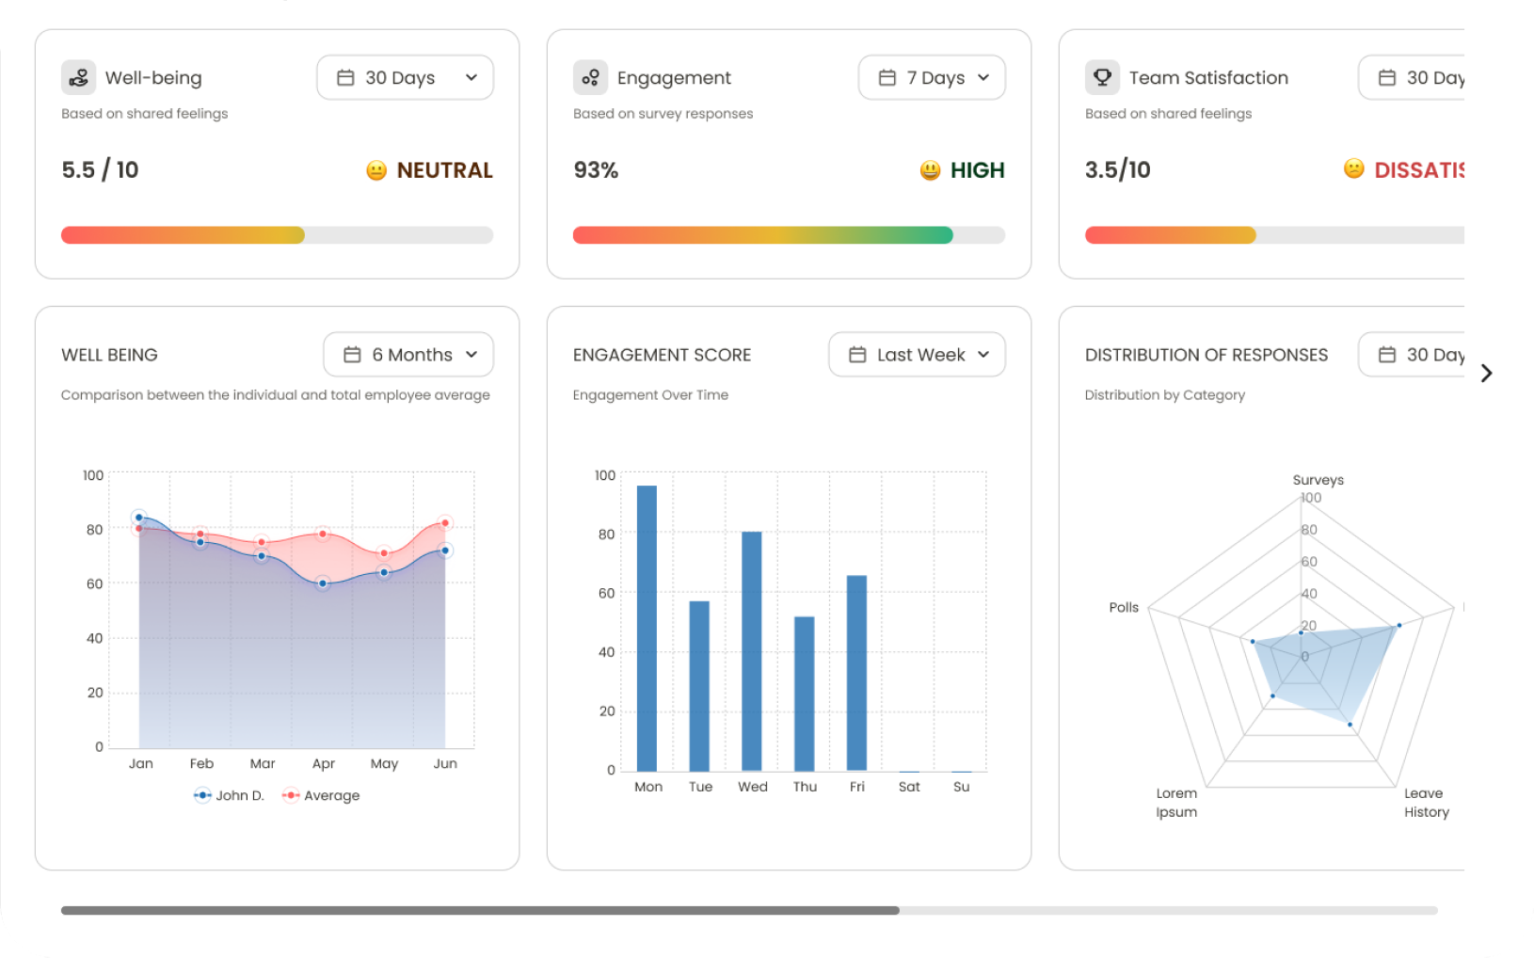The image size is (1534, 958).
Task: Open Team Satisfaction 30 Days dropdown
Action: [1412, 77]
